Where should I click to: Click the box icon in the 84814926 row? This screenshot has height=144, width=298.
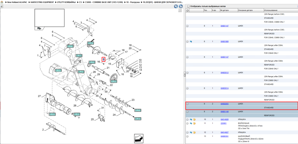tap(194, 120)
